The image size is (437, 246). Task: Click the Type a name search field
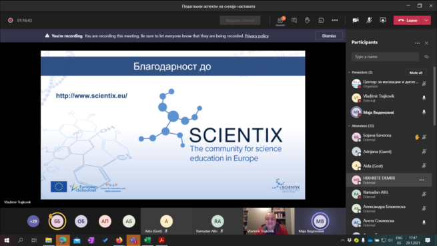coord(385,57)
